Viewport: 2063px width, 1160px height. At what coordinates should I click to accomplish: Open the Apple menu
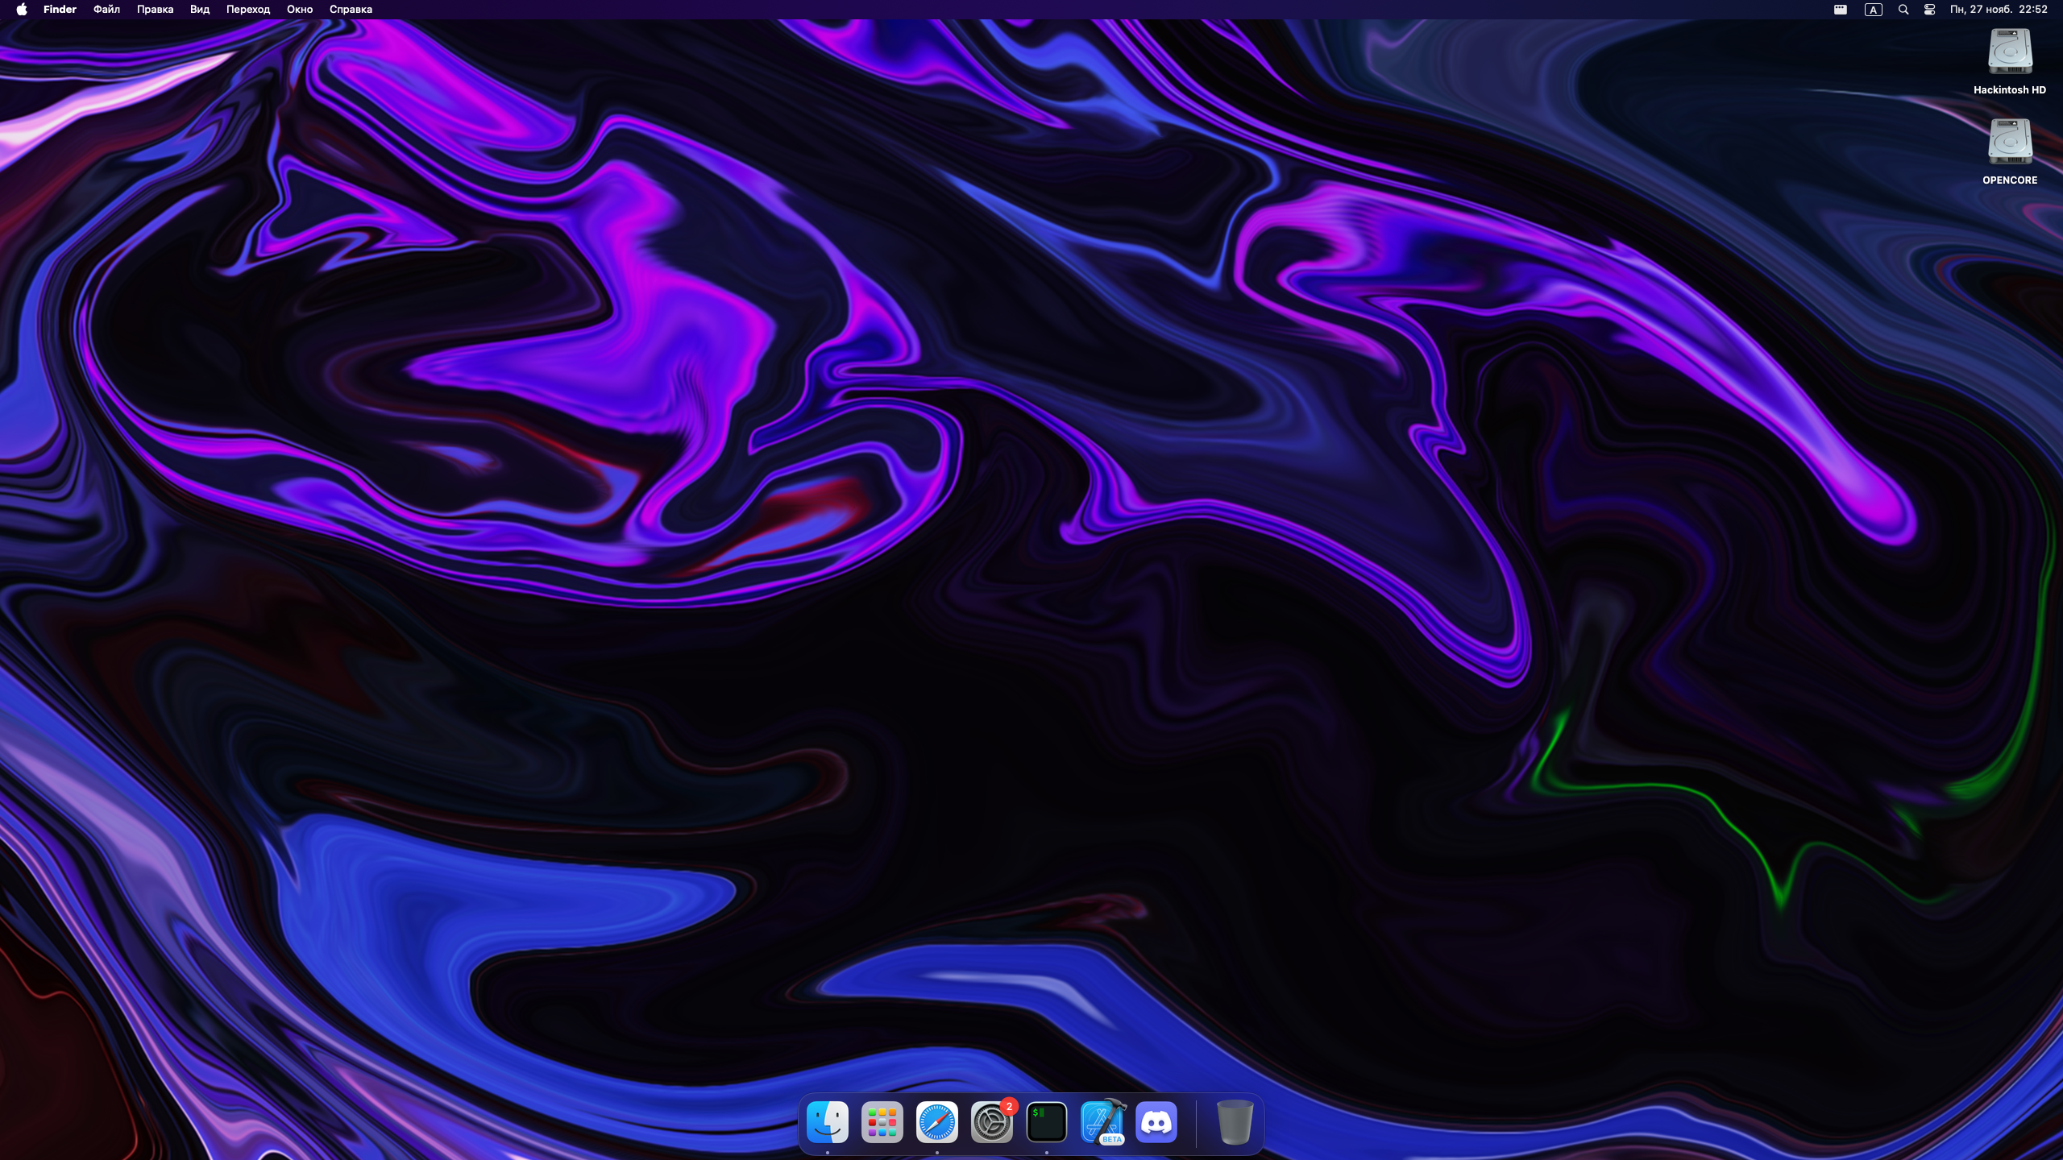coord(22,10)
